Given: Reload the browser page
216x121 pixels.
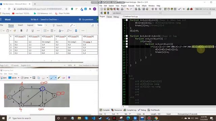Looking at the screenshot, I should pyautogui.click(x=9, y=9).
